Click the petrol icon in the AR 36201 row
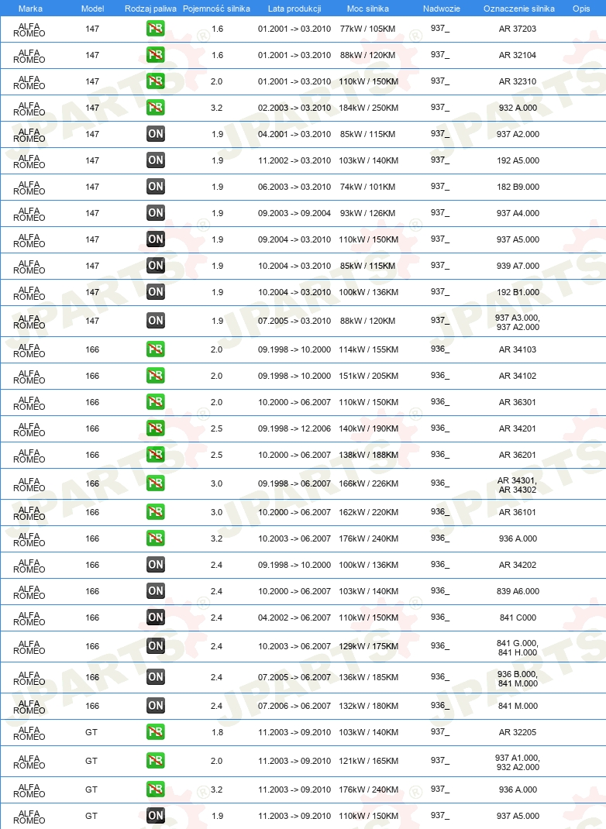The width and height of the screenshot is (606, 829). point(156,455)
